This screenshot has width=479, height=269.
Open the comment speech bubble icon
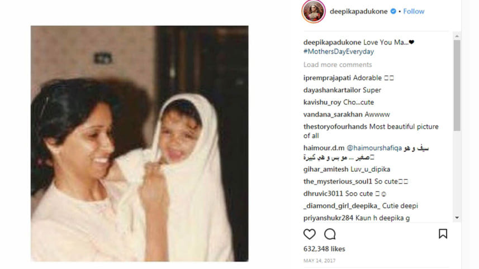point(330,234)
